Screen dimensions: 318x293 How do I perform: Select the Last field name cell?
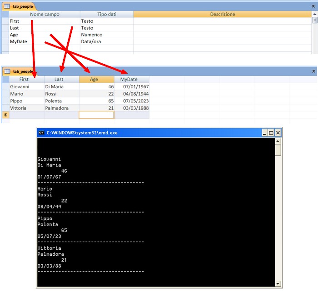tap(45, 28)
